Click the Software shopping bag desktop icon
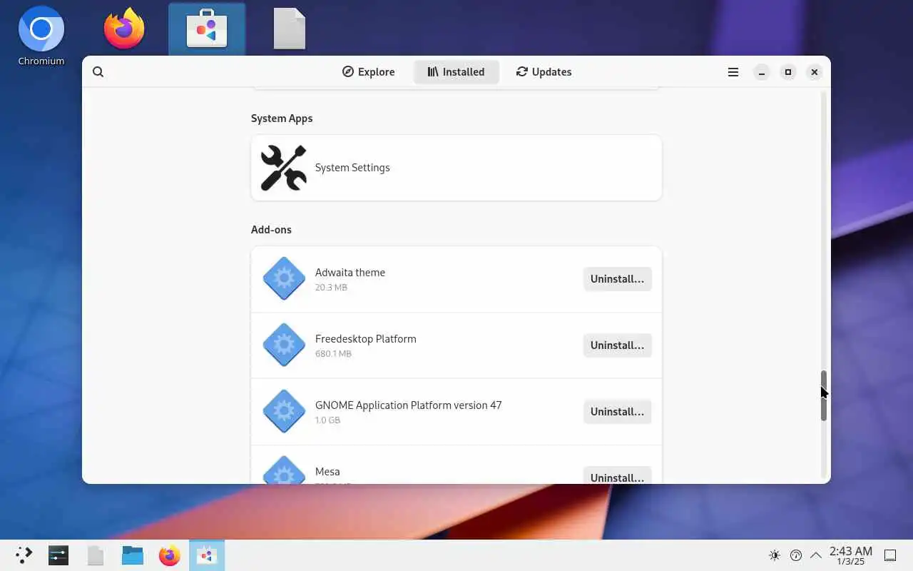Viewport: 913px width, 571px height. click(207, 29)
